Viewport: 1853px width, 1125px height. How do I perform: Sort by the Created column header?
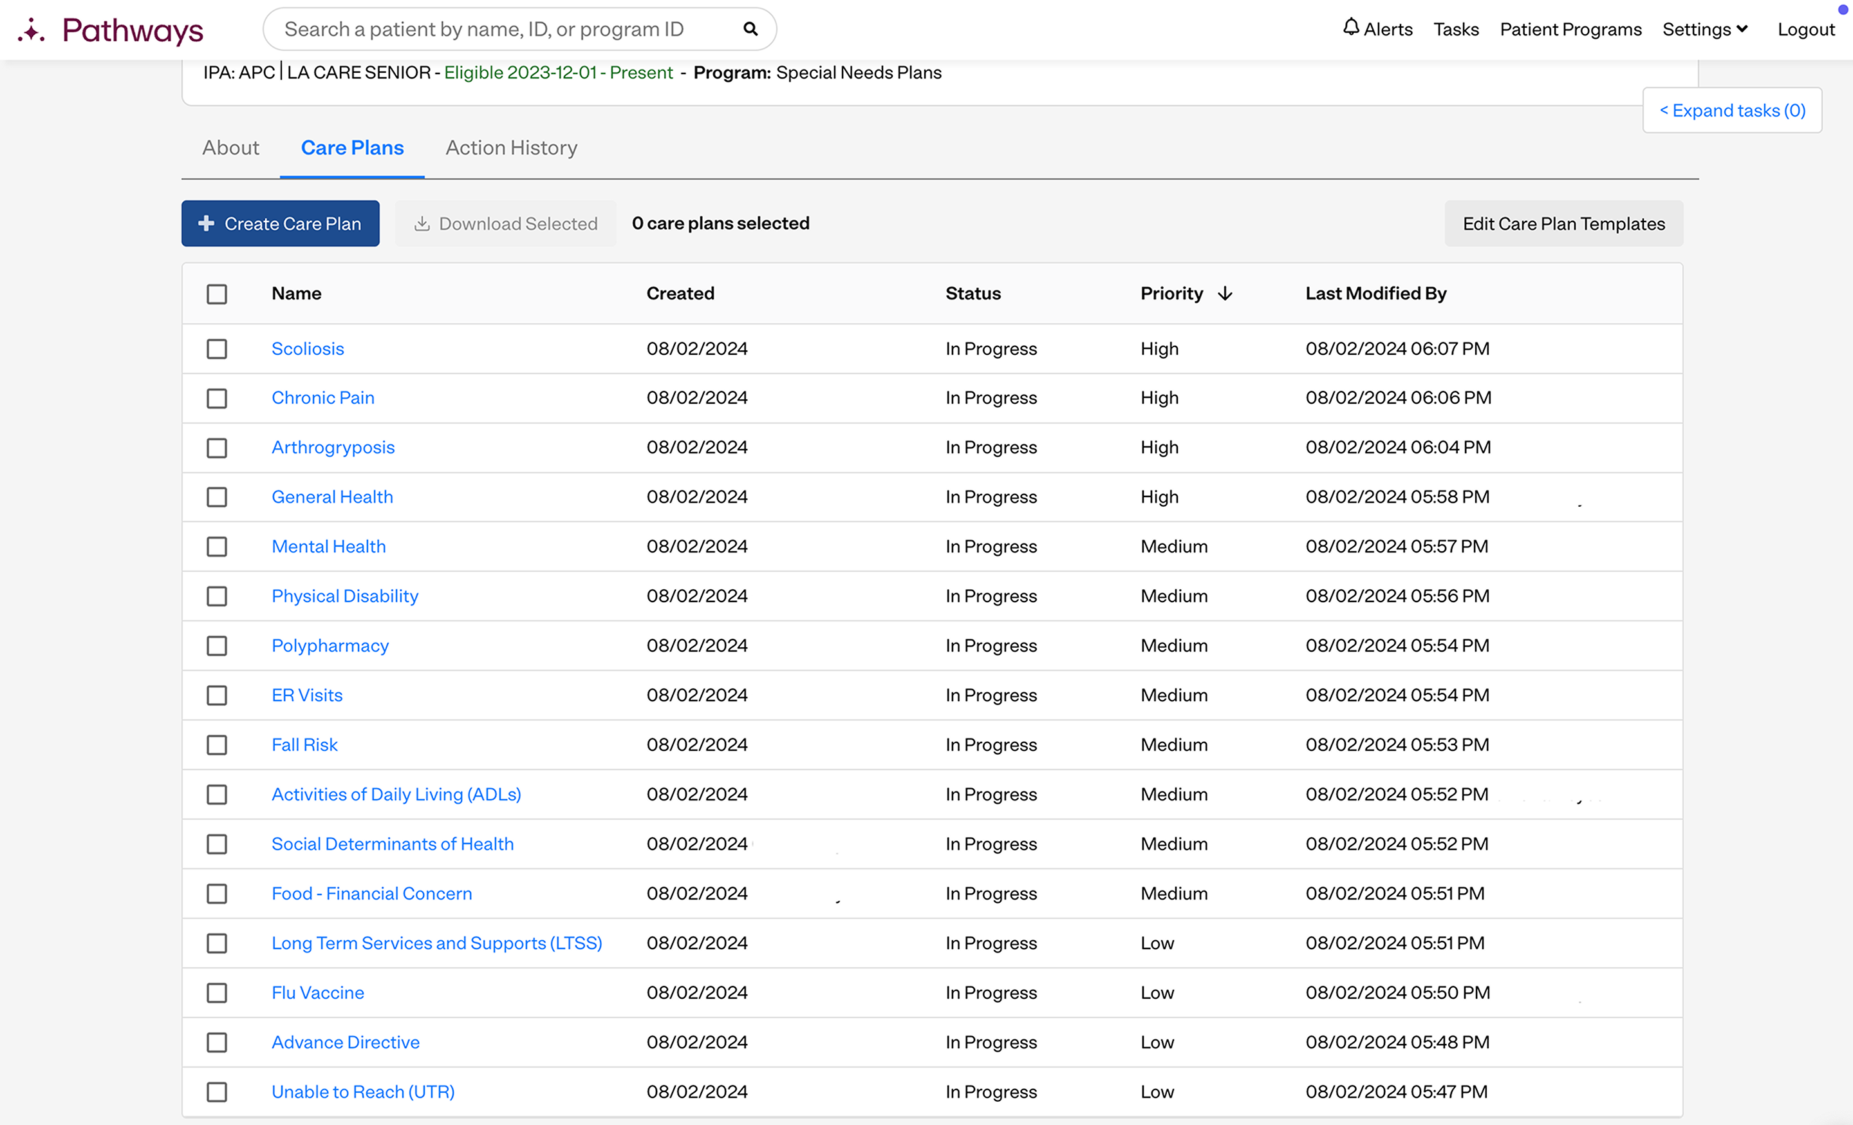[x=680, y=294]
